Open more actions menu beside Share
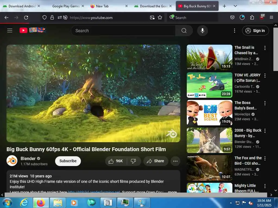Screen dimensions: 278x208 175,161
